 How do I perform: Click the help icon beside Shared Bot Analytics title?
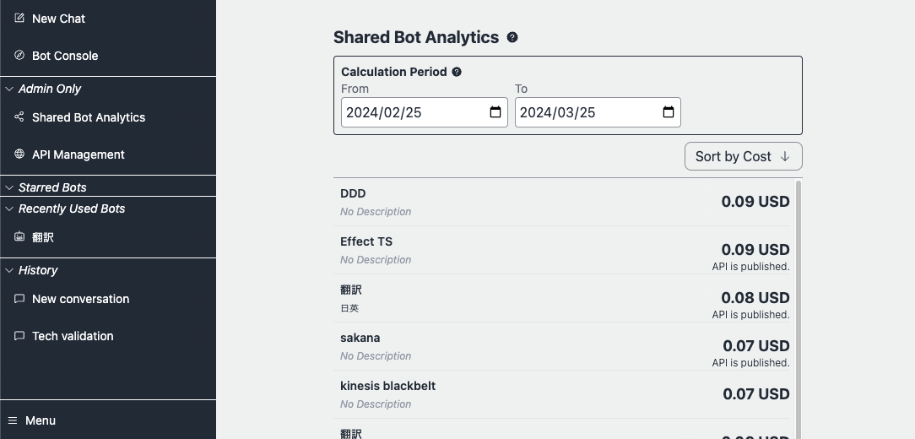[x=512, y=37]
